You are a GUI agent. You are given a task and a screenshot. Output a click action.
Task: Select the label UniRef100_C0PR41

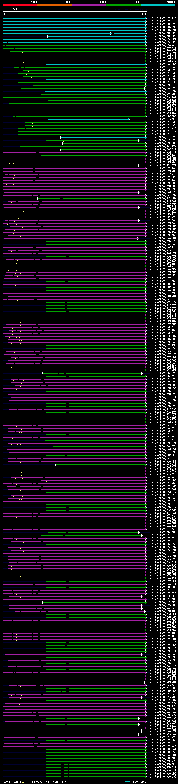[x=163, y=749]
